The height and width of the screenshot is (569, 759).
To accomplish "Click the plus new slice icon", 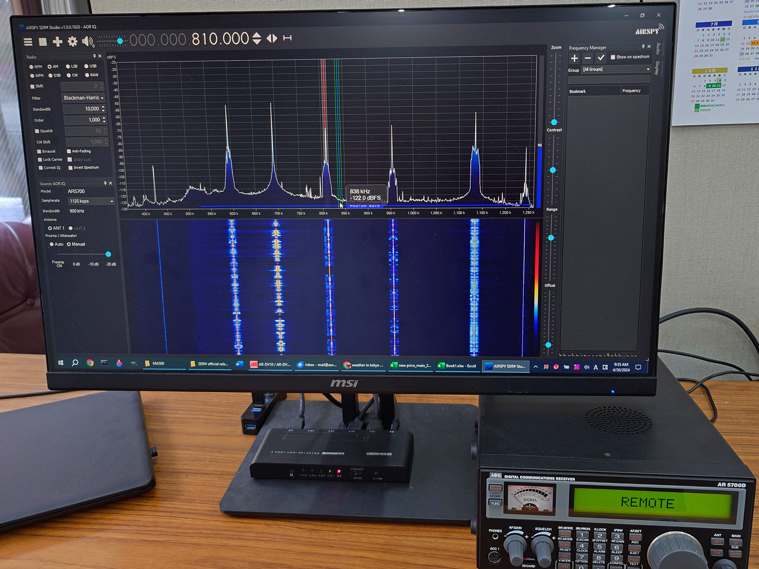I will pyautogui.click(x=57, y=42).
